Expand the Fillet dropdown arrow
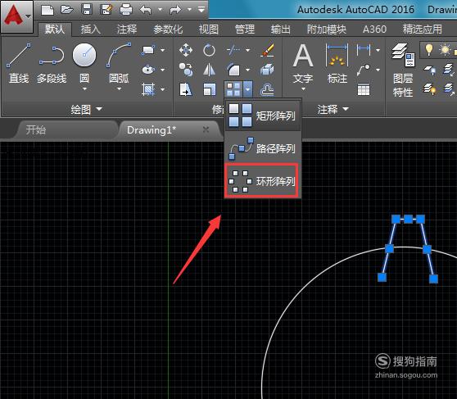This screenshot has width=457, height=399. (247, 70)
